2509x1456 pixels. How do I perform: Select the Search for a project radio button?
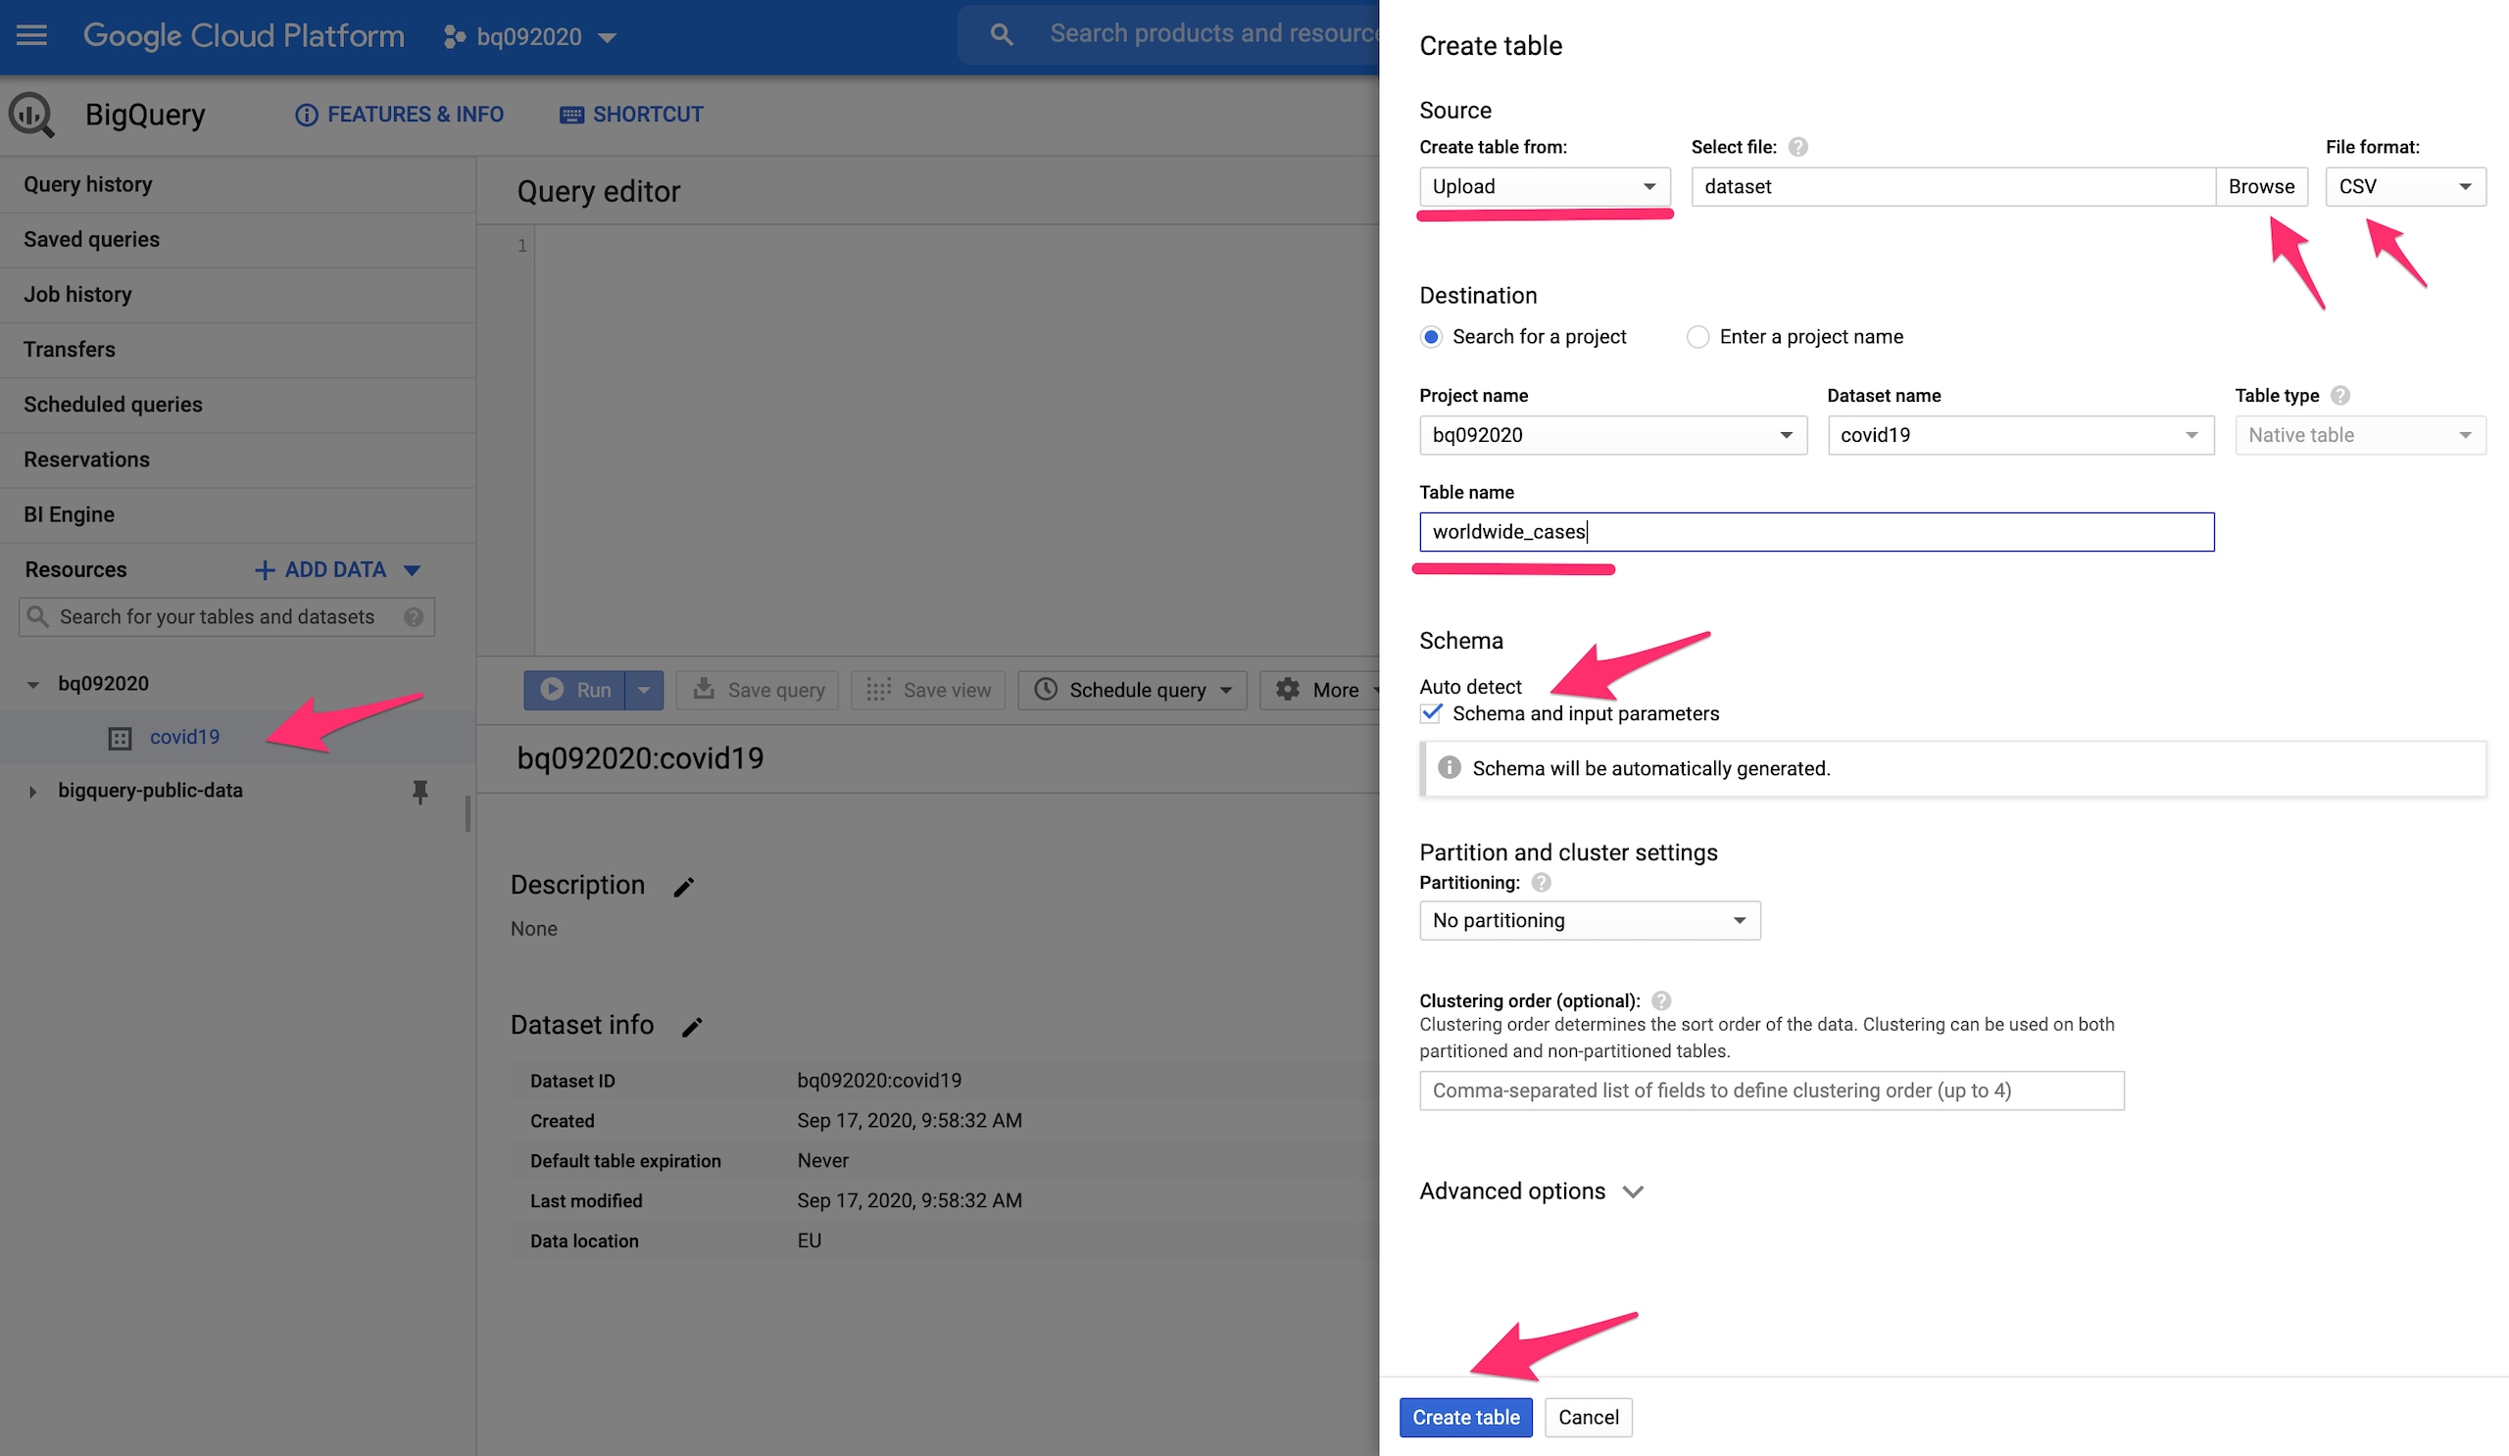pos(1432,337)
